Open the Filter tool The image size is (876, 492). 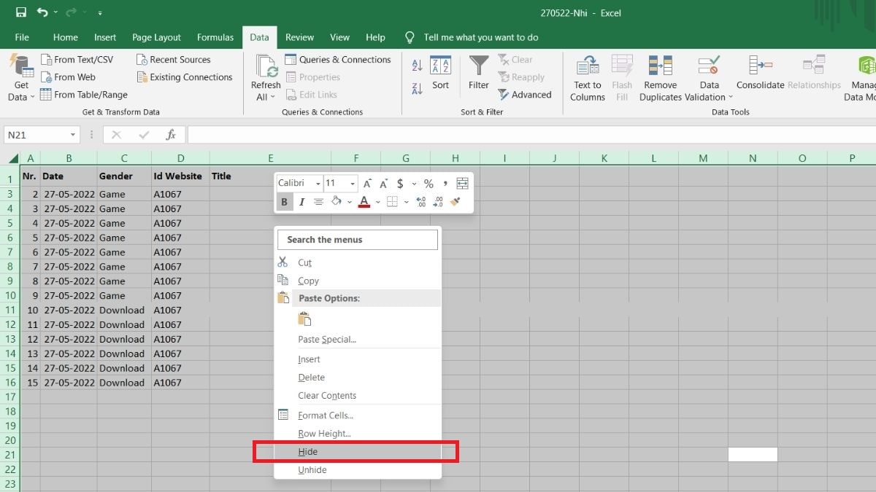coord(479,73)
